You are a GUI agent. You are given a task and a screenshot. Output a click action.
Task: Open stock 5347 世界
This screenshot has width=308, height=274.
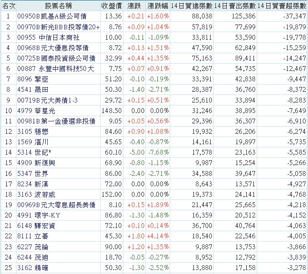[33, 173]
